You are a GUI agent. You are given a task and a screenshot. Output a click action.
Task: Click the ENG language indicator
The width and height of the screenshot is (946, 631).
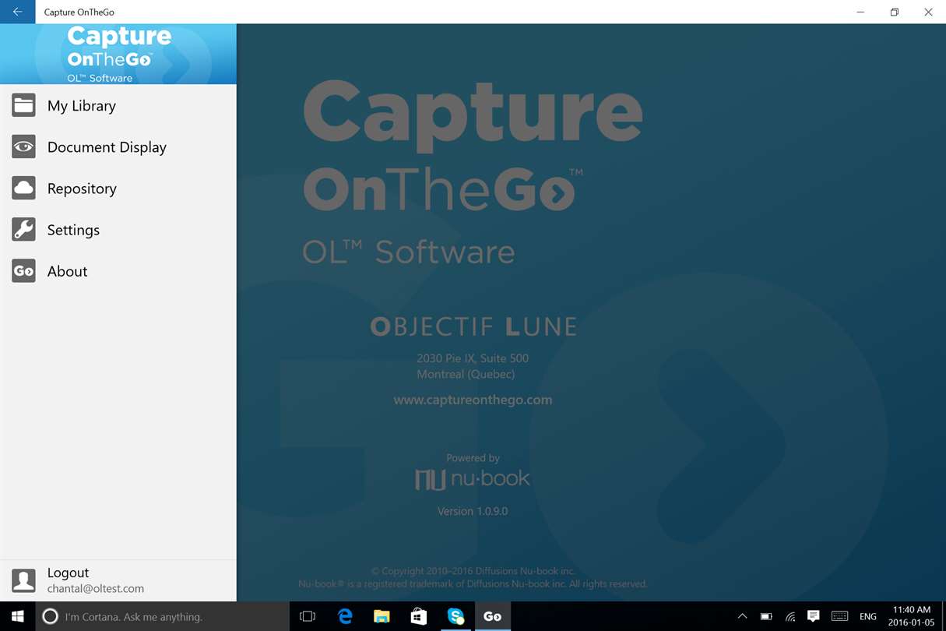[867, 616]
